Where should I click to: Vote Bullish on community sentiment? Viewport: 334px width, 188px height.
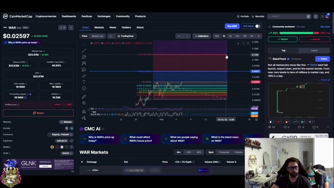pos(283,39)
